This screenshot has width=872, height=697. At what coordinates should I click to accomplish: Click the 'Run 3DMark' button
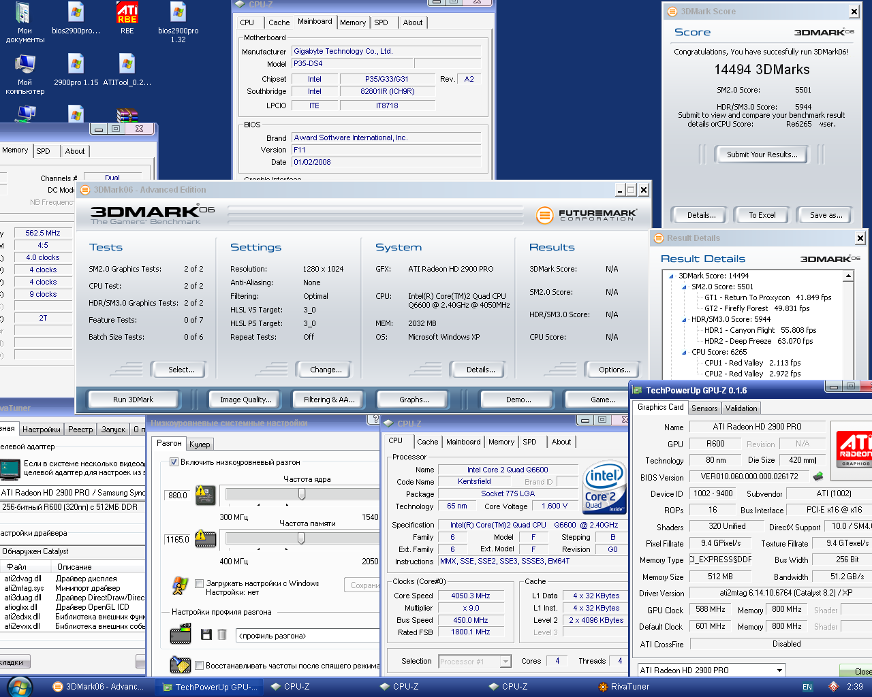coord(133,400)
